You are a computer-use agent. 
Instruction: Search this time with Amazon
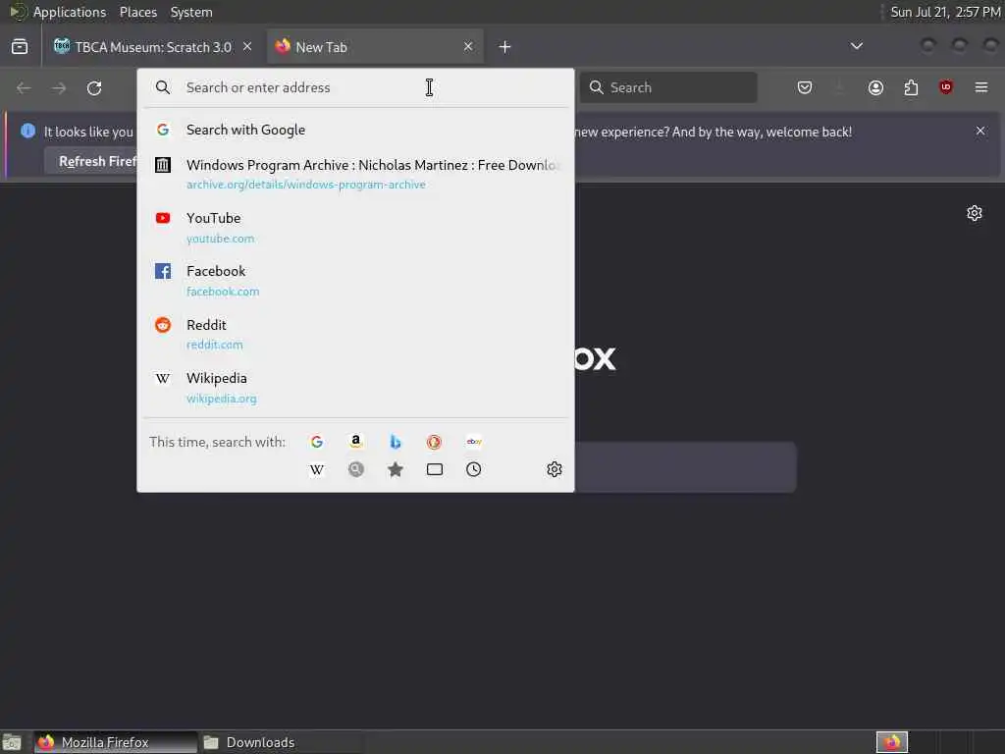click(x=355, y=442)
